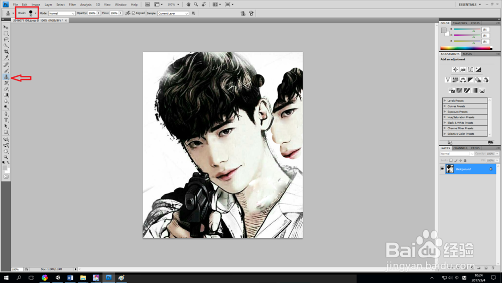Open the Flow slider arrow in options bar

[x=120, y=13]
